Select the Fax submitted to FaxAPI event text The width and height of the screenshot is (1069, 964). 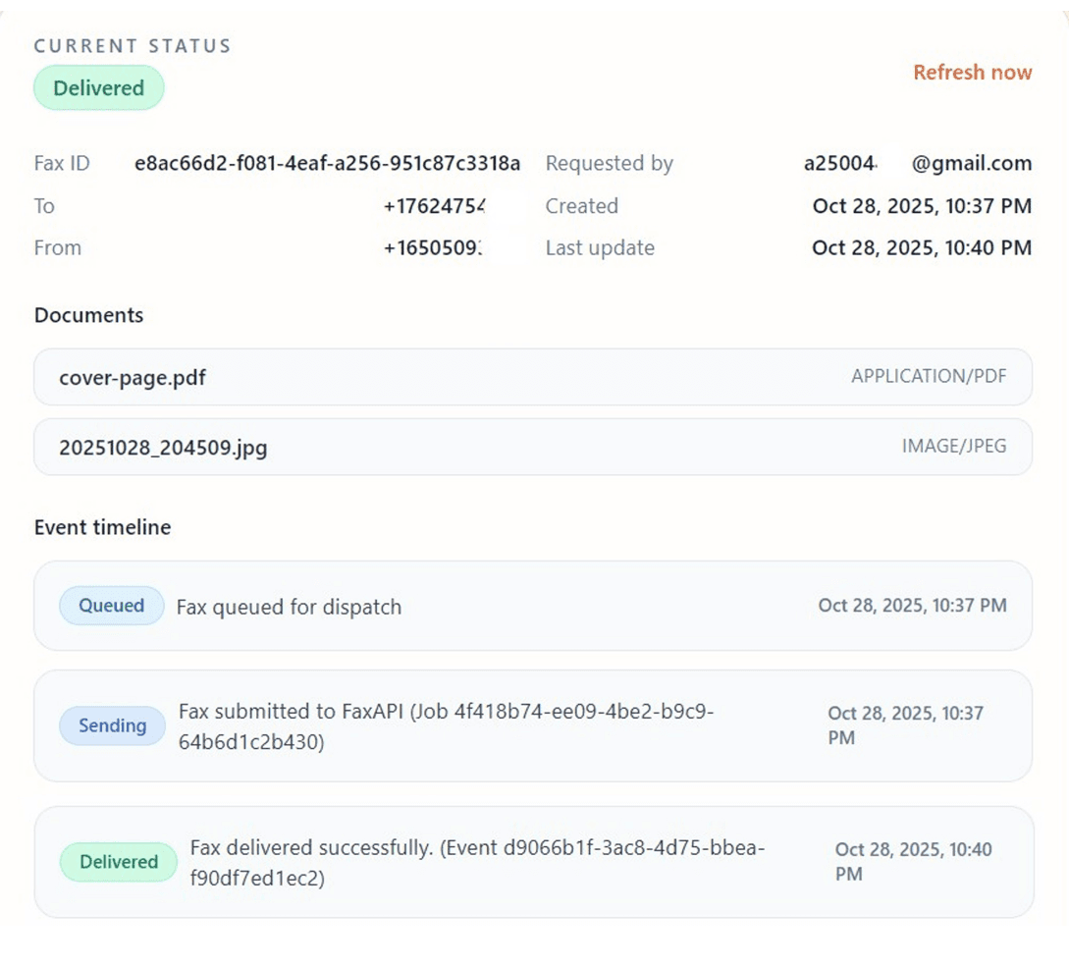[x=446, y=725]
